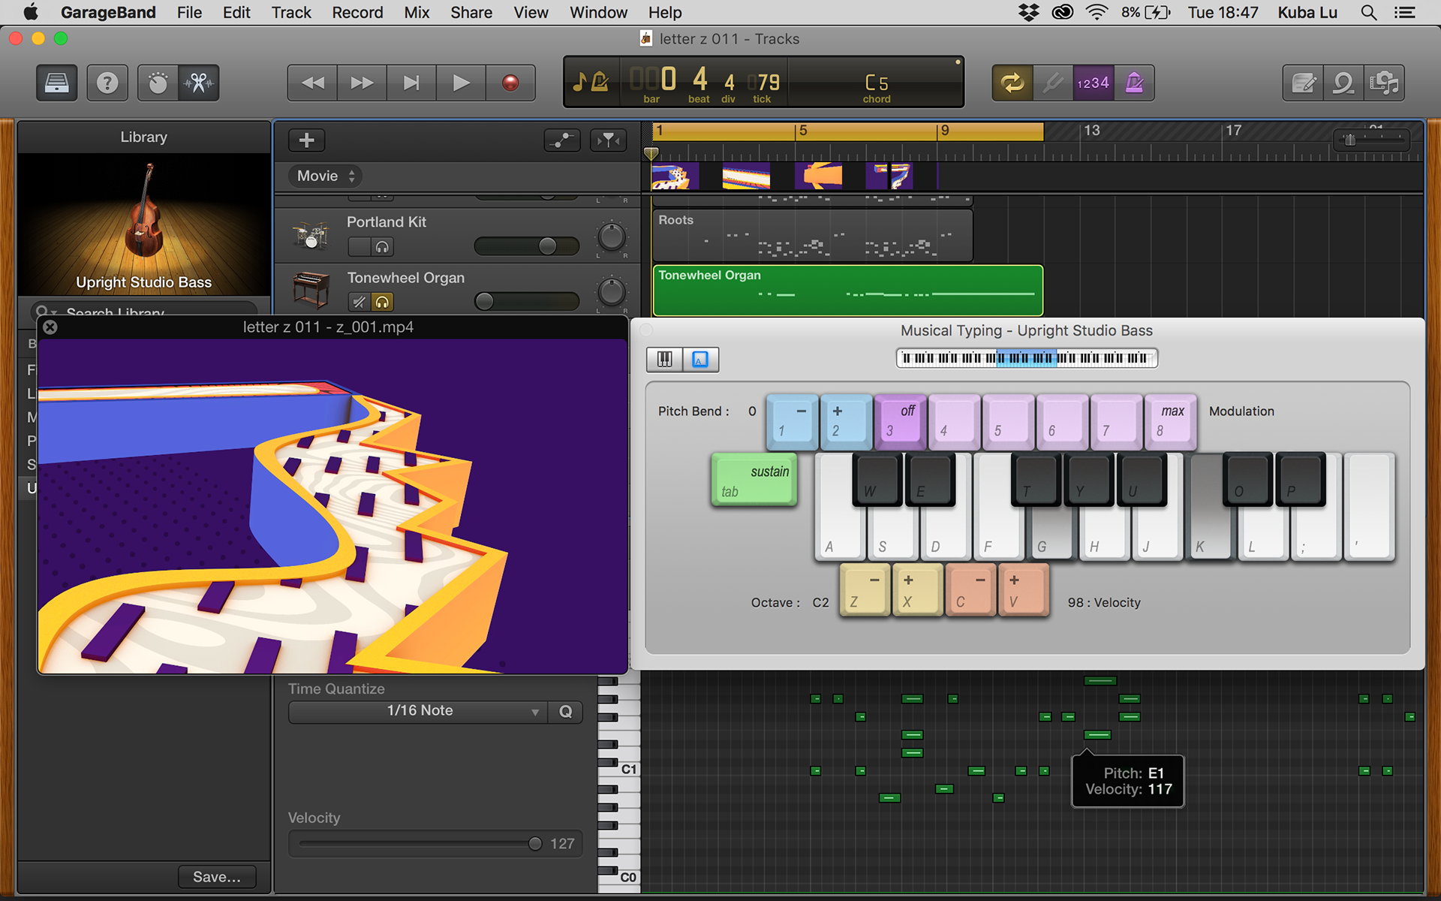Mute Portland Kit track
This screenshot has height=901, width=1441.
tap(359, 246)
